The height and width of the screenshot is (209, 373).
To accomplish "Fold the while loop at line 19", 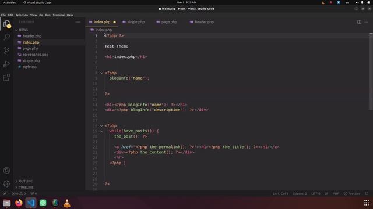I will click(101, 131).
